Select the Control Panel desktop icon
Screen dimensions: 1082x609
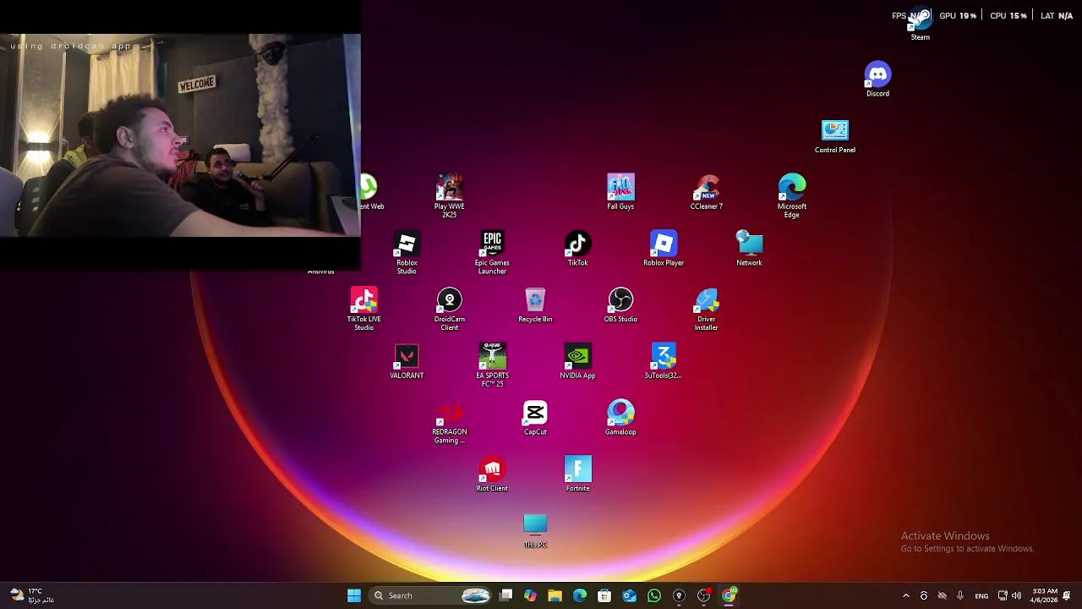pyautogui.click(x=834, y=136)
